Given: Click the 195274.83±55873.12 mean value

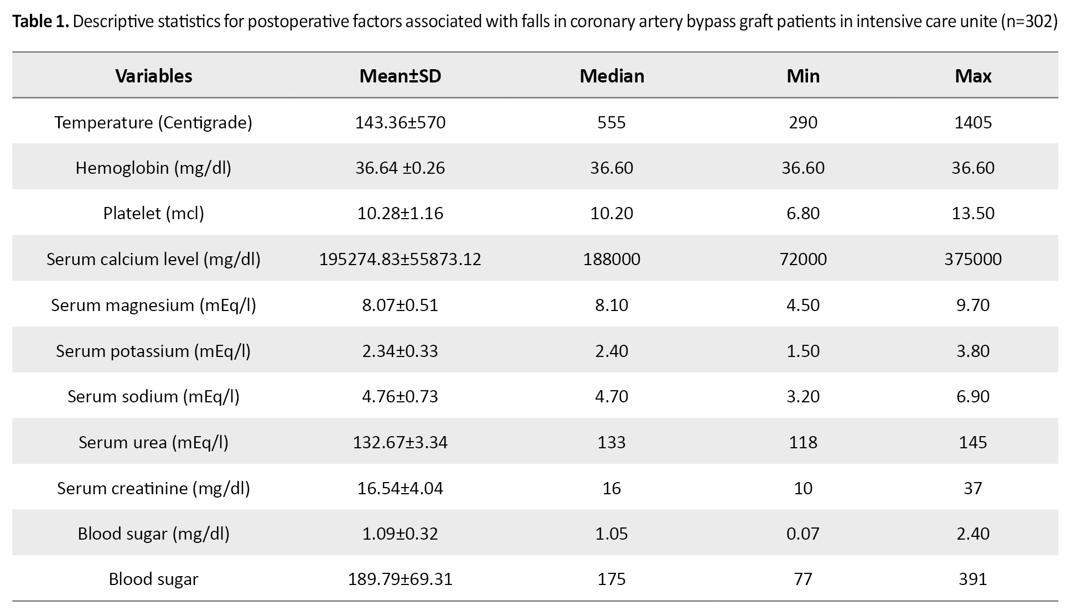Looking at the screenshot, I should coord(400,259).
